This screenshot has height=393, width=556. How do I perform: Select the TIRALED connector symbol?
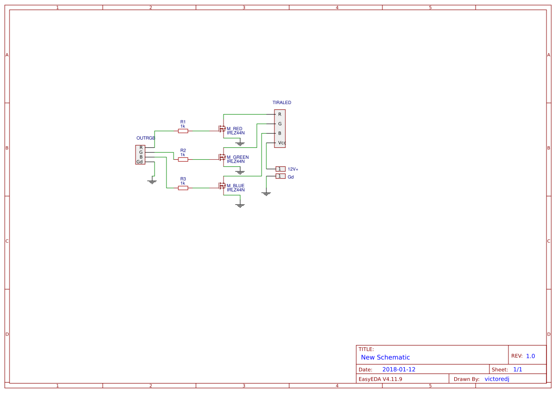point(280,128)
